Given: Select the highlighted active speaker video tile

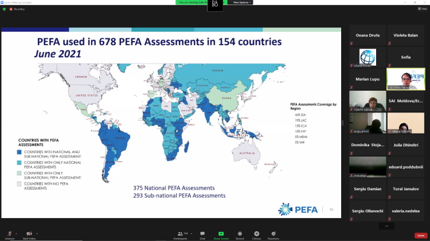Looking at the screenshot, I should pos(406,79).
